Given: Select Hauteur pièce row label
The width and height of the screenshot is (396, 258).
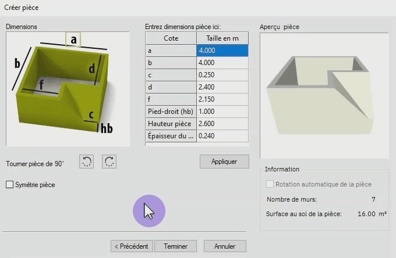Looking at the screenshot, I should pyautogui.click(x=171, y=124).
